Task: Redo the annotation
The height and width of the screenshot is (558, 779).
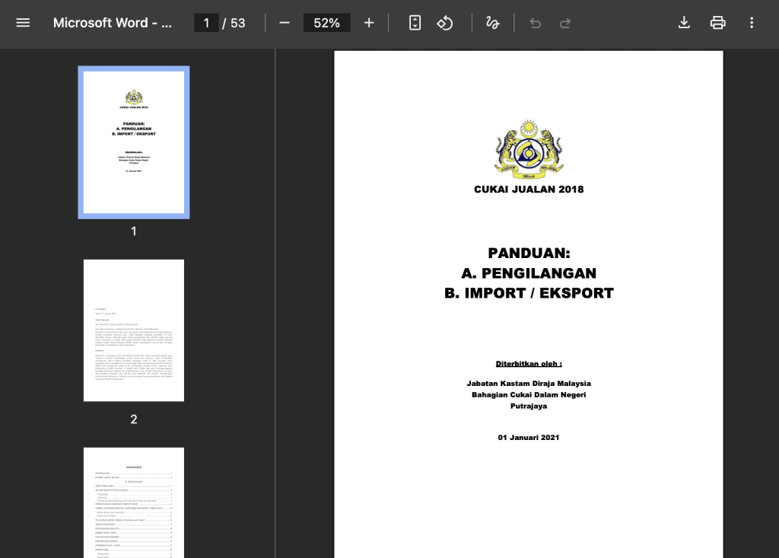Action: [x=565, y=23]
